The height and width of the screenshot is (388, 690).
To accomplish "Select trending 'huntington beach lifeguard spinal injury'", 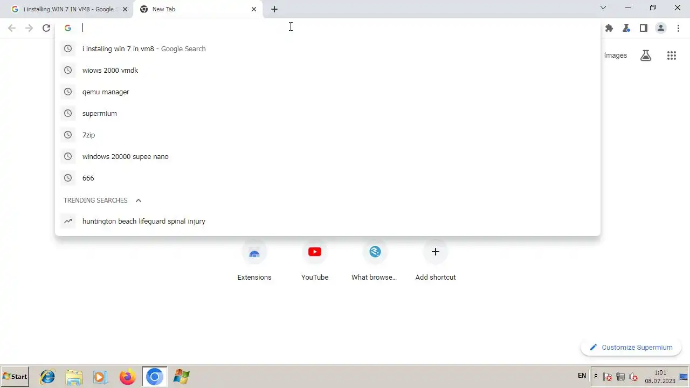I will pyautogui.click(x=328, y=221).
